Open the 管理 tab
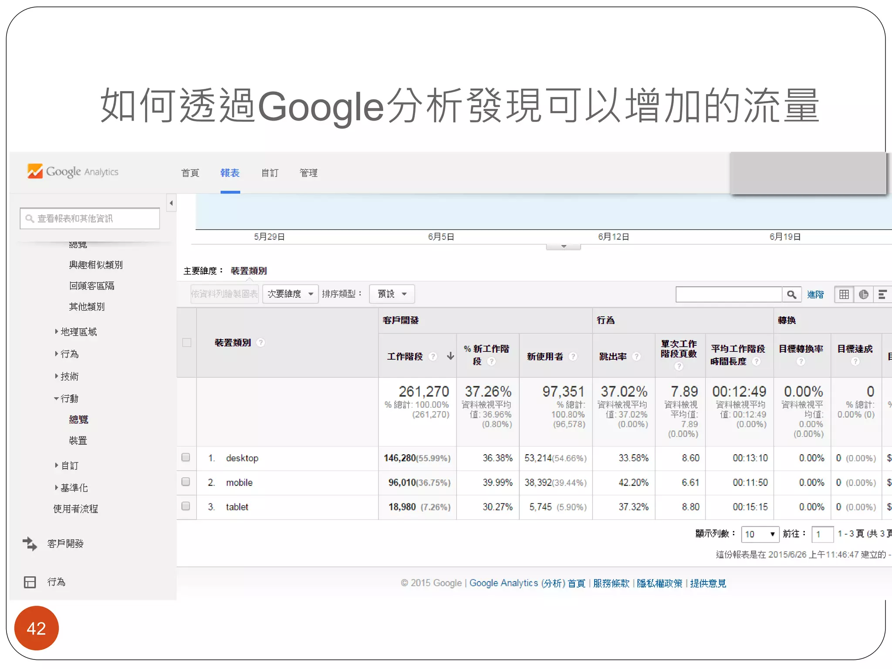This screenshot has height=669, width=892. (x=308, y=173)
